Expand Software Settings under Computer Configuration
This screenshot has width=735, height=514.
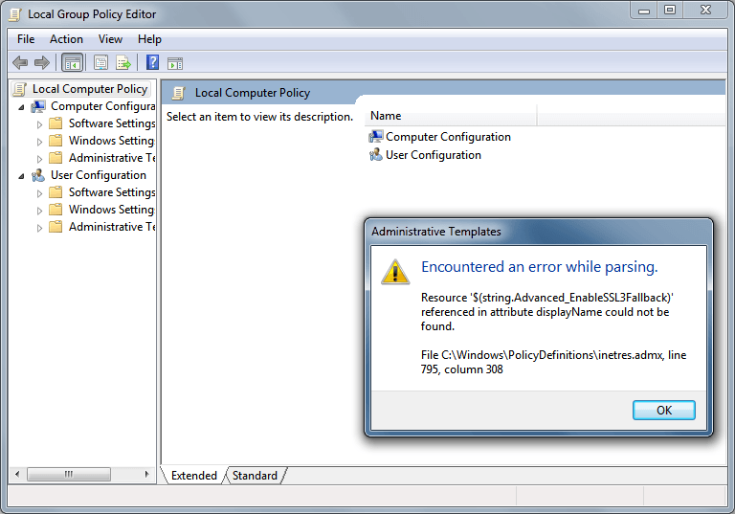(39, 124)
